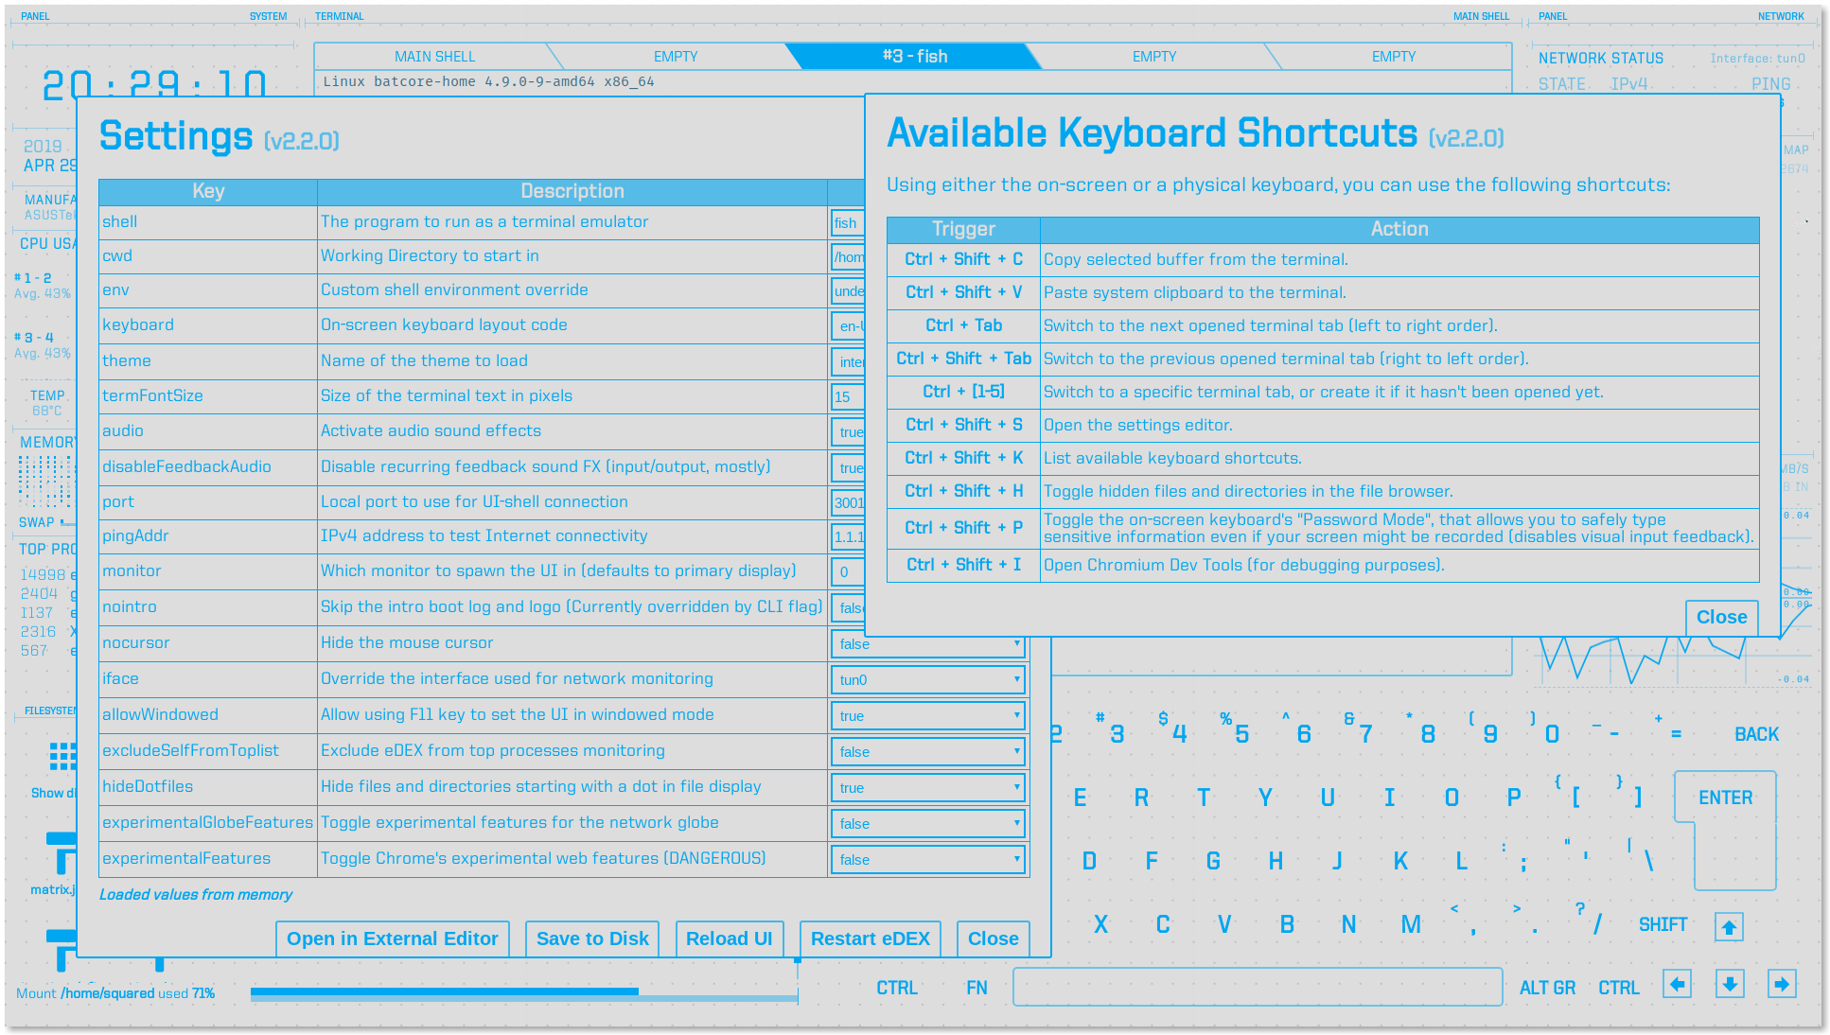Open the iface dropdown showing tun0
Image resolution: width=1830 pixels, height=1035 pixels.
926,679
